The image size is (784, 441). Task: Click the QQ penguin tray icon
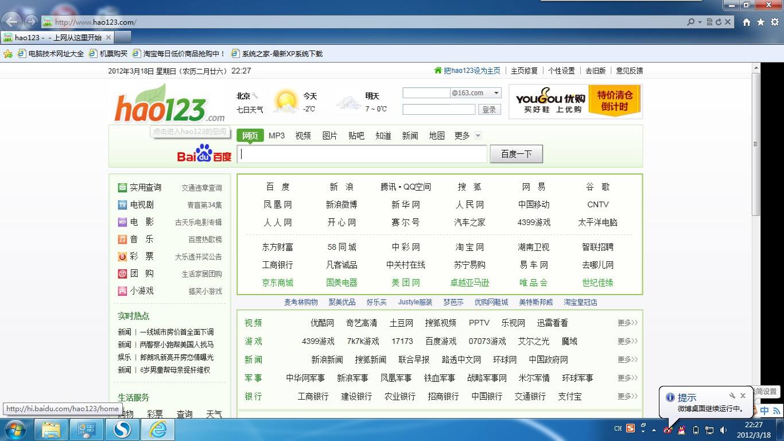point(682,430)
